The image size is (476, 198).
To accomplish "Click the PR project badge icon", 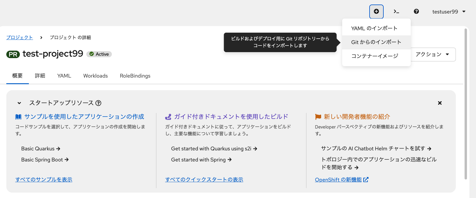I will click(13, 54).
